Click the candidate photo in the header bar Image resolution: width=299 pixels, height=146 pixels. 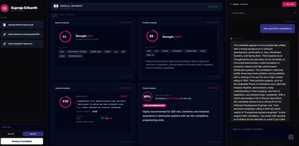[x=56, y=6]
